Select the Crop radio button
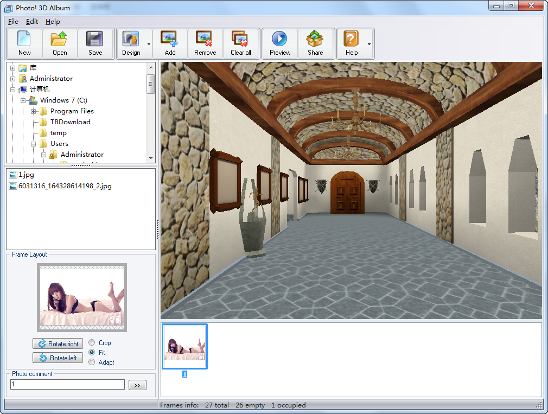This screenshot has height=414, width=548. click(x=92, y=343)
